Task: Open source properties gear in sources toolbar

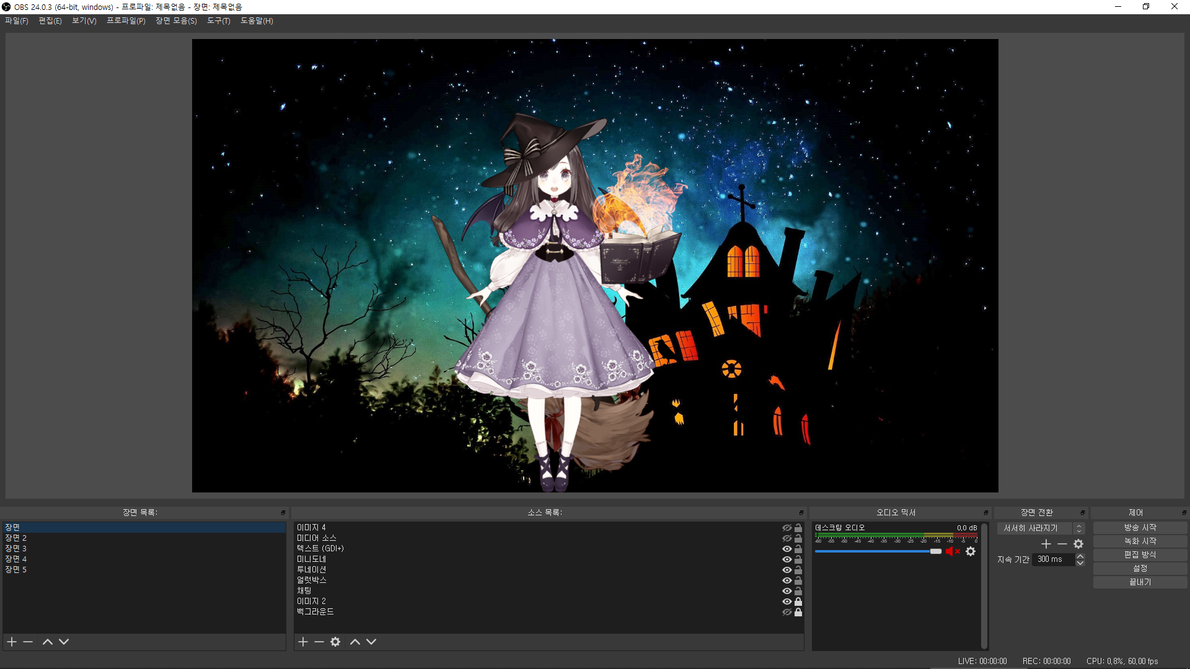Action: [x=335, y=642]
